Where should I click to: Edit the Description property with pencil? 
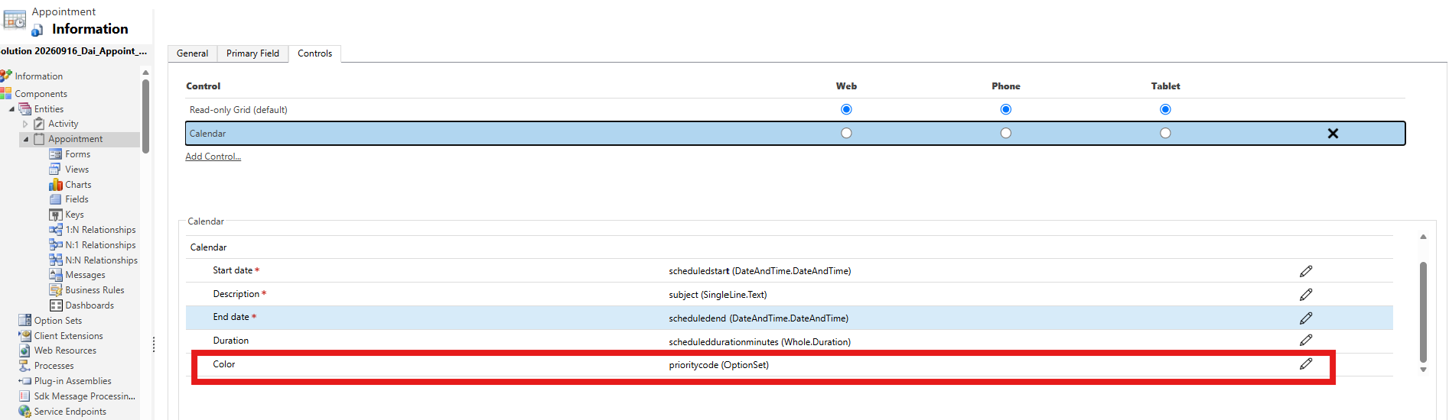pyautogui.click(x=1306, y=295)
